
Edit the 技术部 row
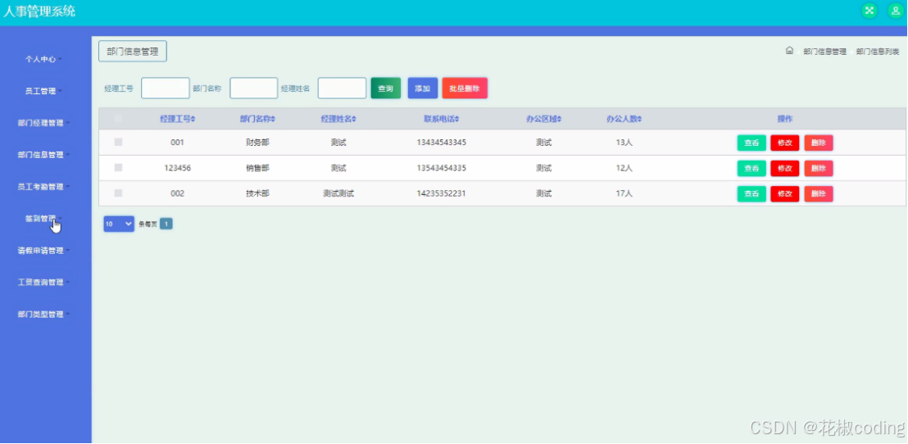tap(784, 194)
